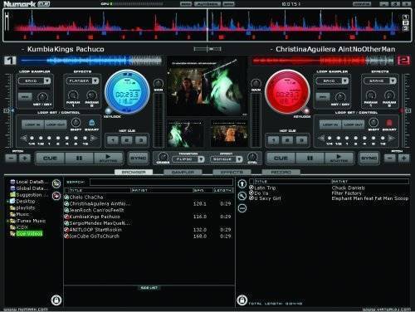Toggle red Smart loop padlock on deck 2
Image resolution: width=415 pixels, height=312 pixels.
click(388, 123)
